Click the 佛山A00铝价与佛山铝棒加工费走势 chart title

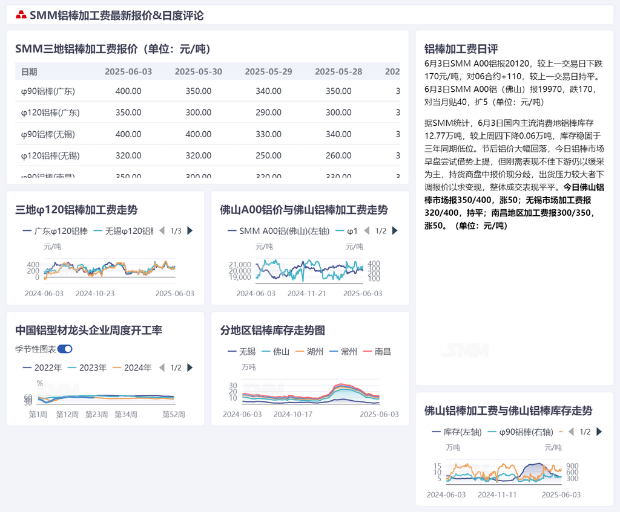[304, 210]
